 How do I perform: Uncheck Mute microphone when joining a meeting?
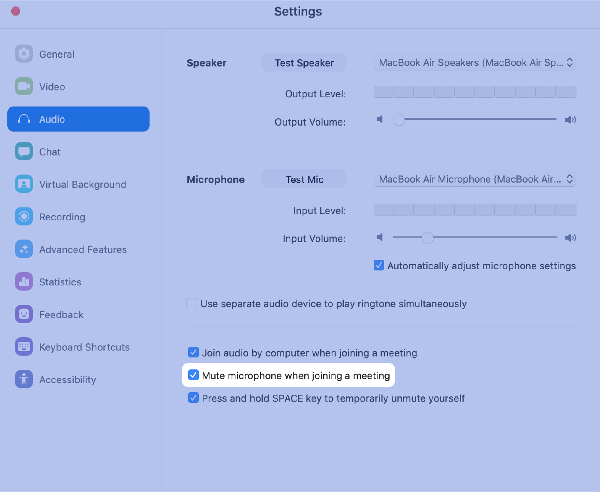tap(193, 375)
